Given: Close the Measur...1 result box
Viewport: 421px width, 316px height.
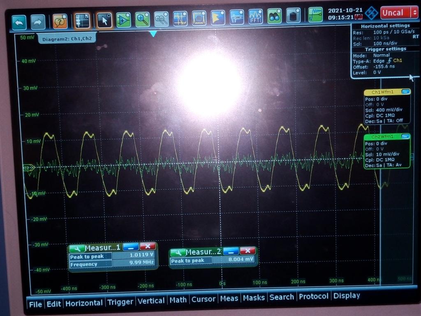Looking at the screenshot, I should (148, 246).
